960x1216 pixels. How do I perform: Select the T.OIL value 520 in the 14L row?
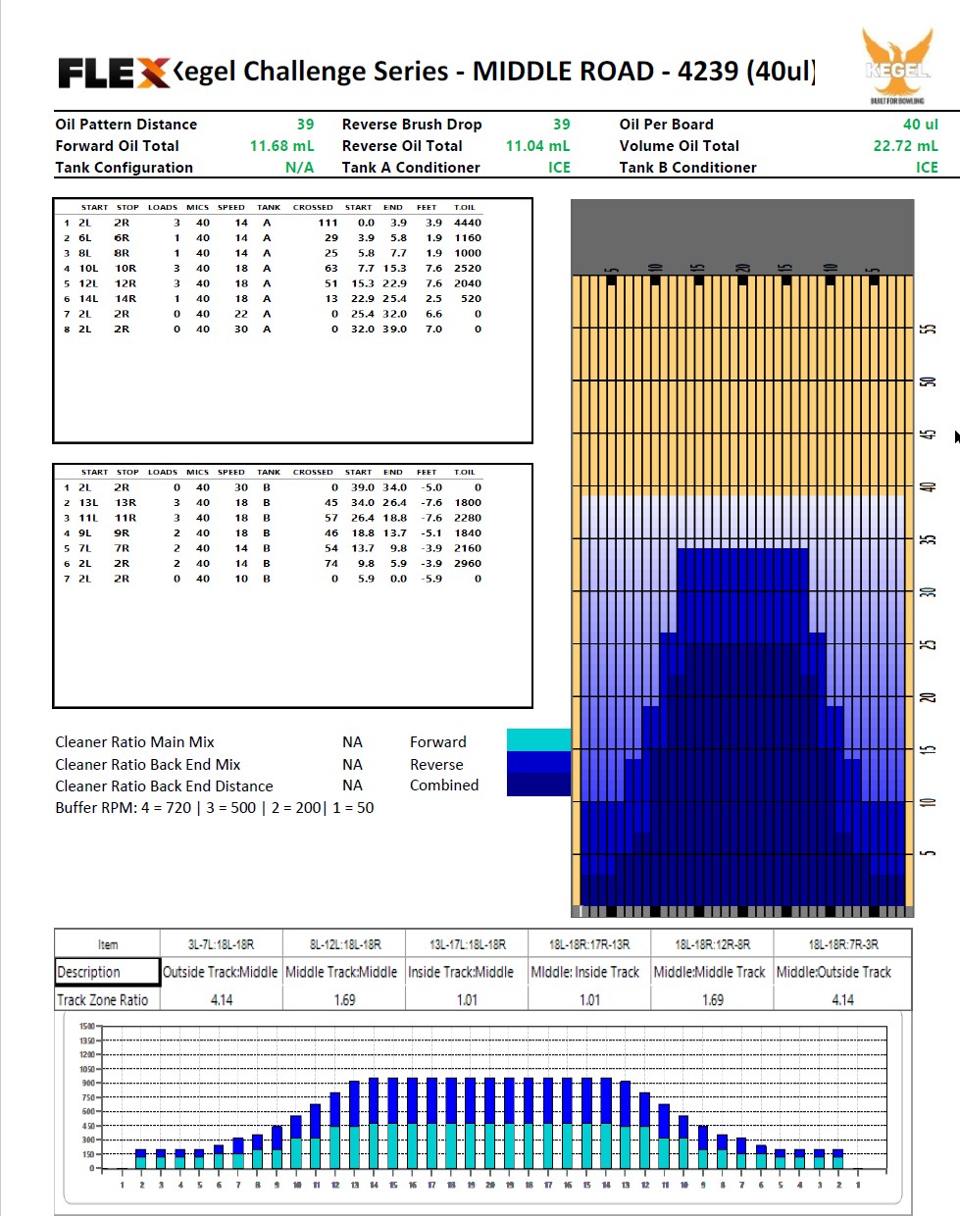pos(471,299)
